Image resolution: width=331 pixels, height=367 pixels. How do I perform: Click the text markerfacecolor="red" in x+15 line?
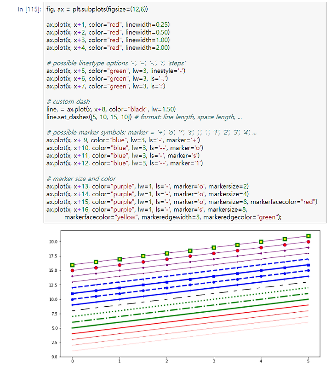click(x=283, y=202)
